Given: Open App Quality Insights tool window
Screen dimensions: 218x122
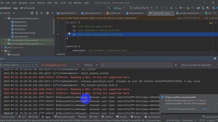Looking at the screenshot, I should pos(64,117).
